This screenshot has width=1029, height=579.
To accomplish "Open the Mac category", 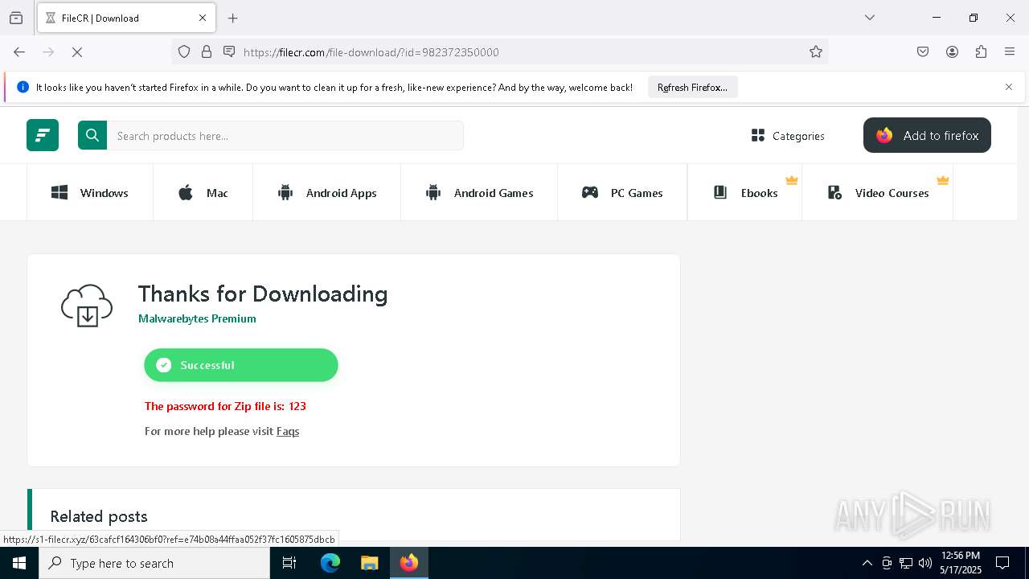I will click(x=203, y=193).
